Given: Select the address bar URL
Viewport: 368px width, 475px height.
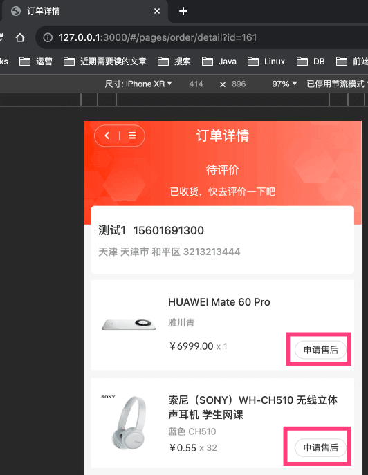Looking at the screenshot, I should 158,37.
